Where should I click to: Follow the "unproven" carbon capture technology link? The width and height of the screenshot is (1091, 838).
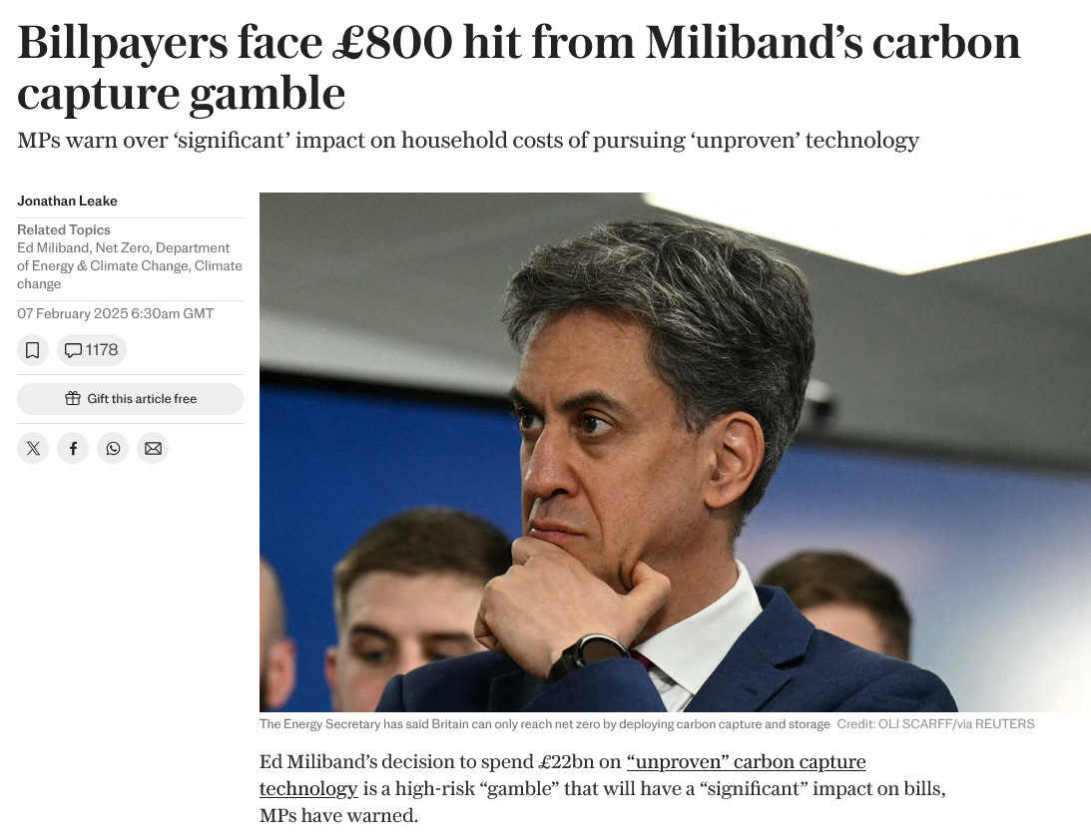562,775
